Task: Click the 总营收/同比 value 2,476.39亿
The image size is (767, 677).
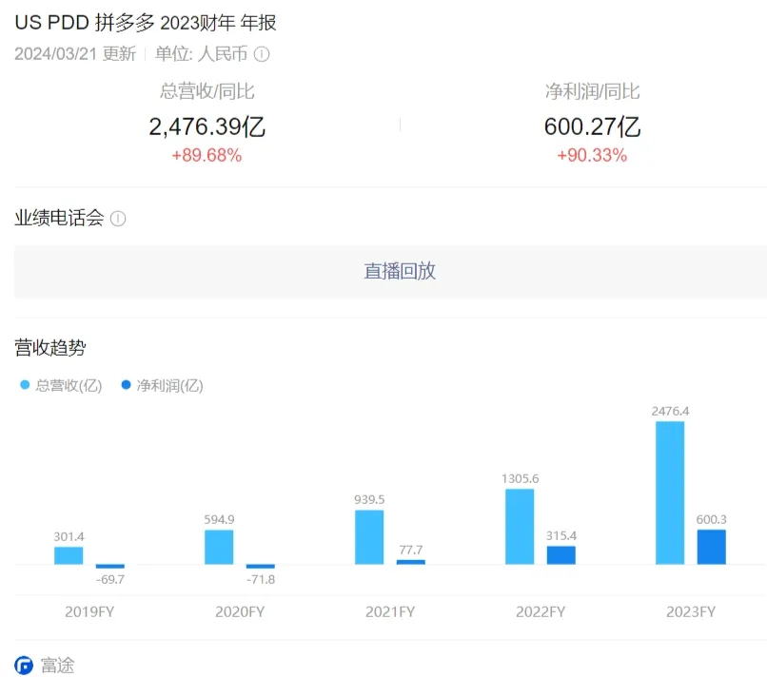Action: click(x=206, y=126)
